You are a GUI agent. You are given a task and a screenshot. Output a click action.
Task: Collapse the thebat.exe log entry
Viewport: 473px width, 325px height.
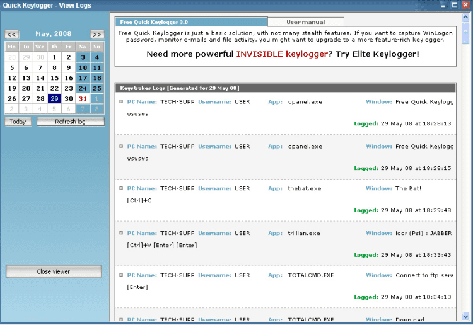click(121, 188)
